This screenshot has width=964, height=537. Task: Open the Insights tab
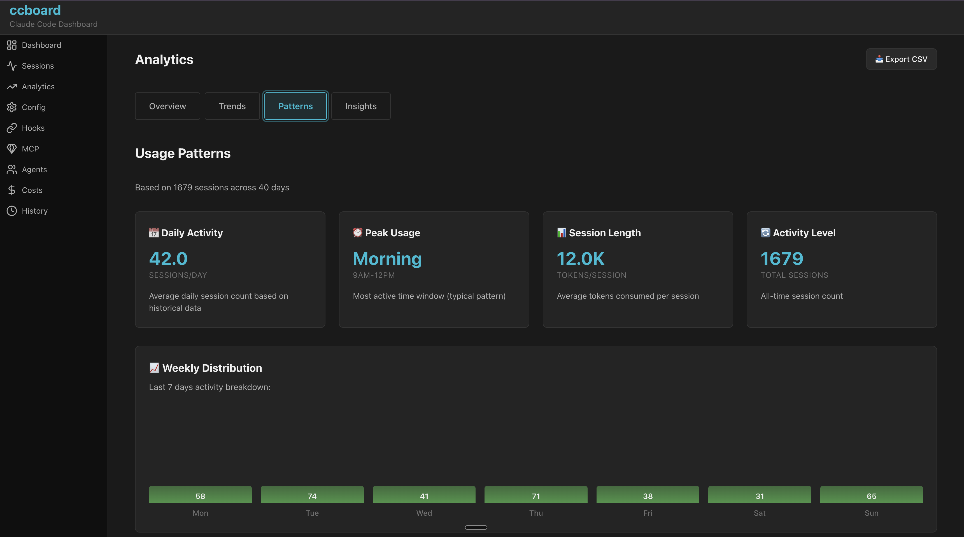click(x=361, y=106)
